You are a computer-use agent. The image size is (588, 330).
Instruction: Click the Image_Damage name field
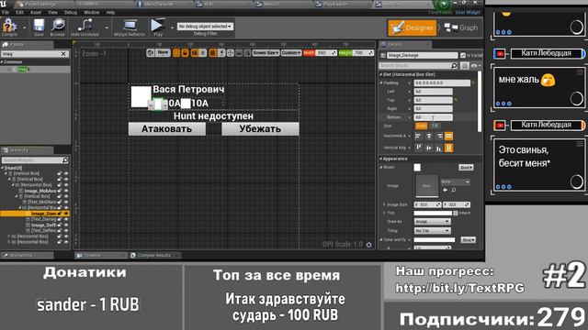click(x=423, y=55)
